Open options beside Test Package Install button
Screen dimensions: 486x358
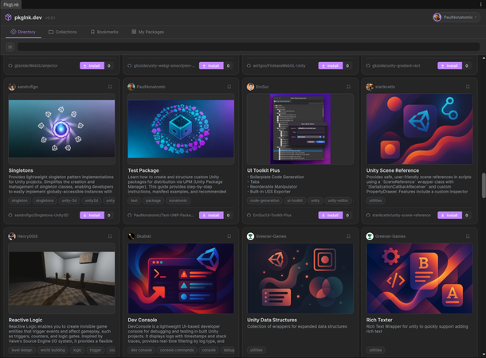[229, 215]
